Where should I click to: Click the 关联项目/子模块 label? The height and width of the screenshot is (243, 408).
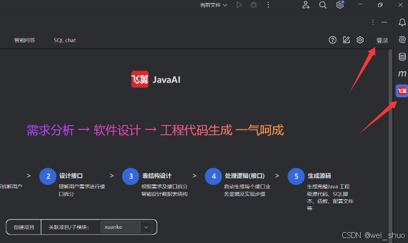69,227
